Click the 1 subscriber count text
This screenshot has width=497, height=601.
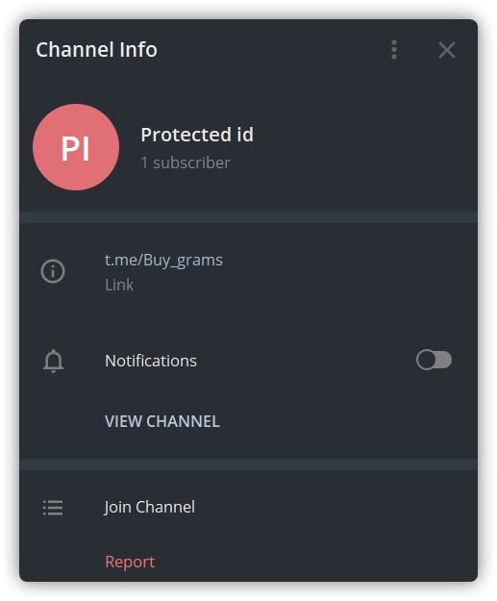pos(186,163)
